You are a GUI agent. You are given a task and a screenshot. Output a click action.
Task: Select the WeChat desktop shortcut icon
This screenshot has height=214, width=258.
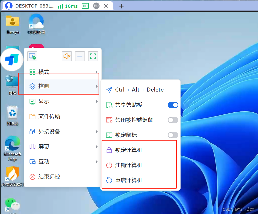[x=13, y=205]
